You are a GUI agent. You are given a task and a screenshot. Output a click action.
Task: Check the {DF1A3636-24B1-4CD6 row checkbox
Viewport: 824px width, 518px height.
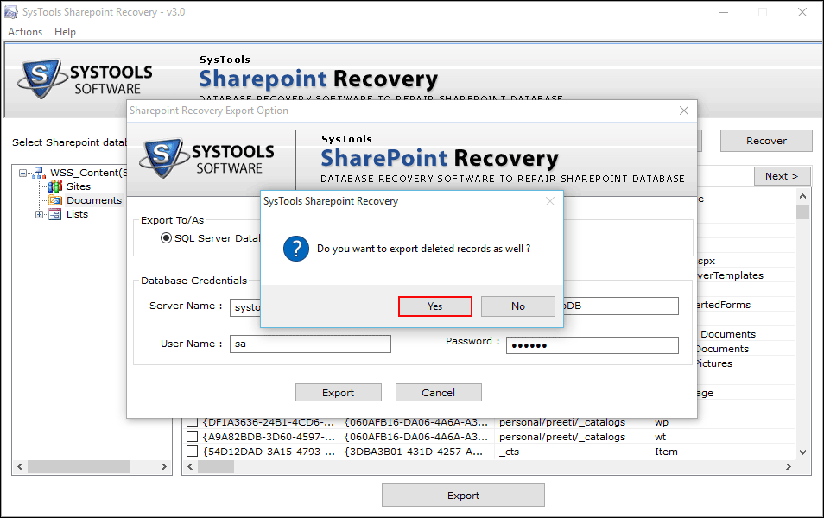193,422
